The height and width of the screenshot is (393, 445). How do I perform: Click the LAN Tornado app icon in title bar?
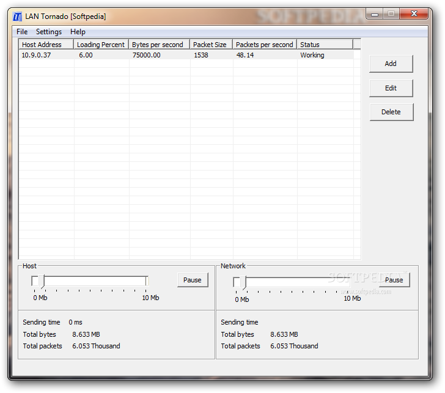(17, 17)
